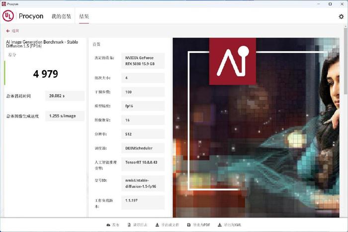
Task: Click the overall score 4 979
Action: click(x=46, y=74)
